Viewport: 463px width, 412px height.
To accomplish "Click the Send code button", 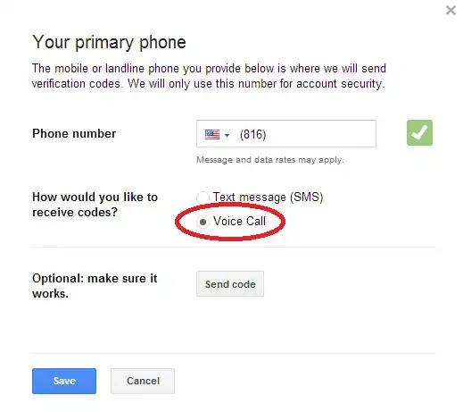I will 230,284.
